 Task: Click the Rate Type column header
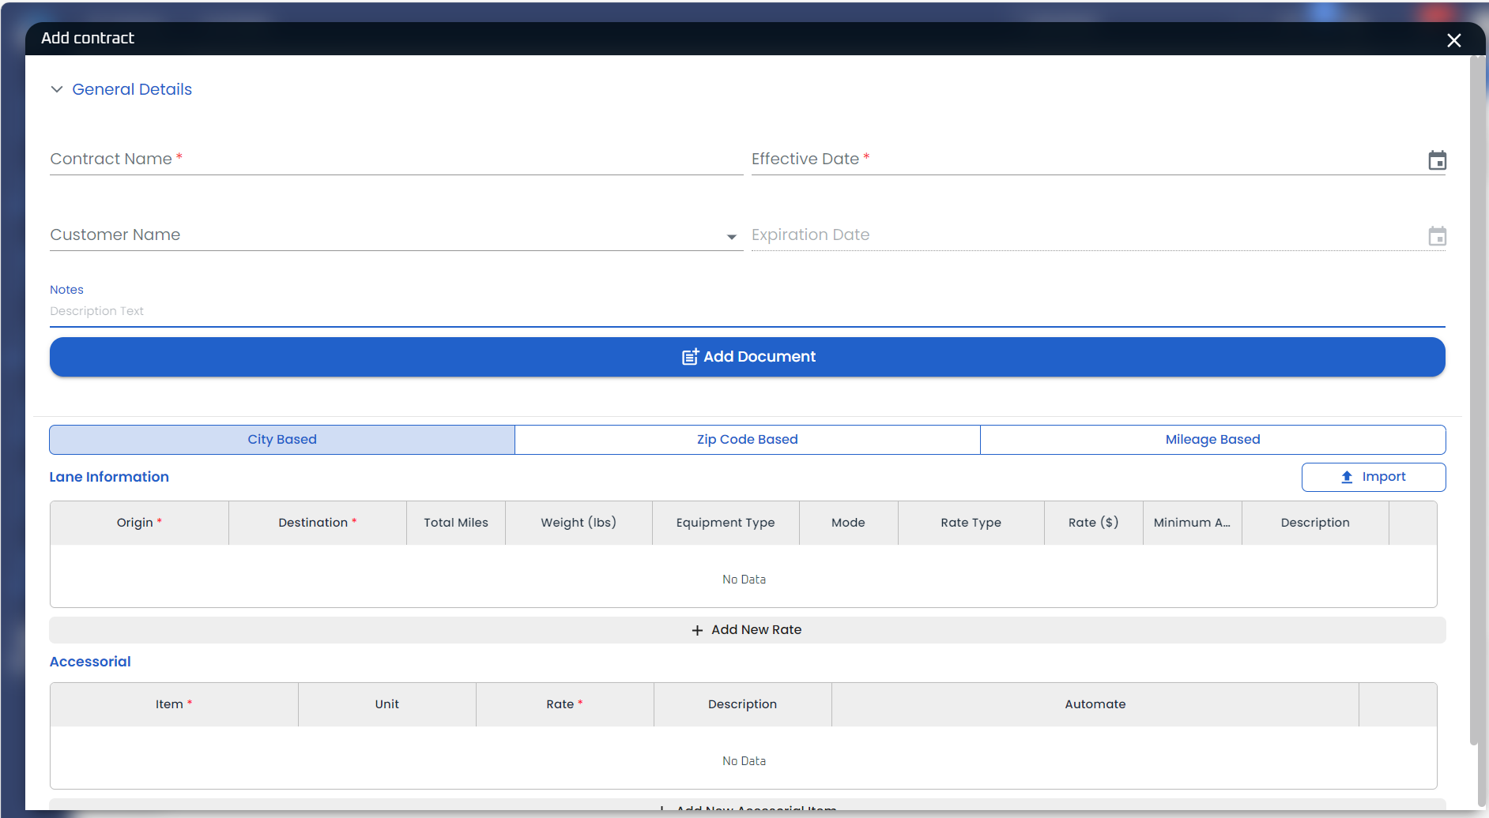pos(971,523)
